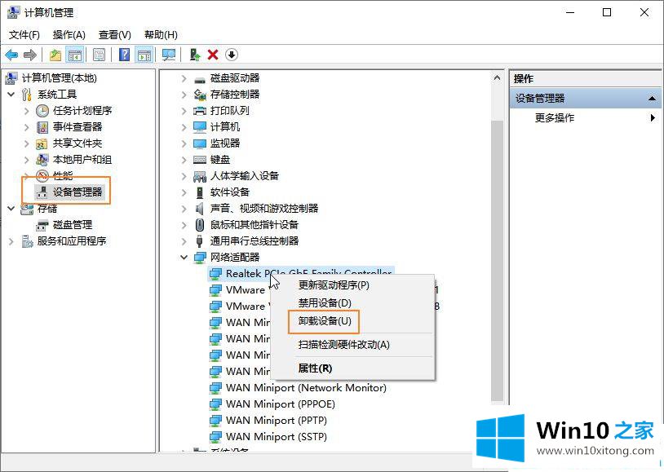Screen dimensions: 664x472
Task: Expand 服务和应用程序 in left tree
Action: point(11,241)
